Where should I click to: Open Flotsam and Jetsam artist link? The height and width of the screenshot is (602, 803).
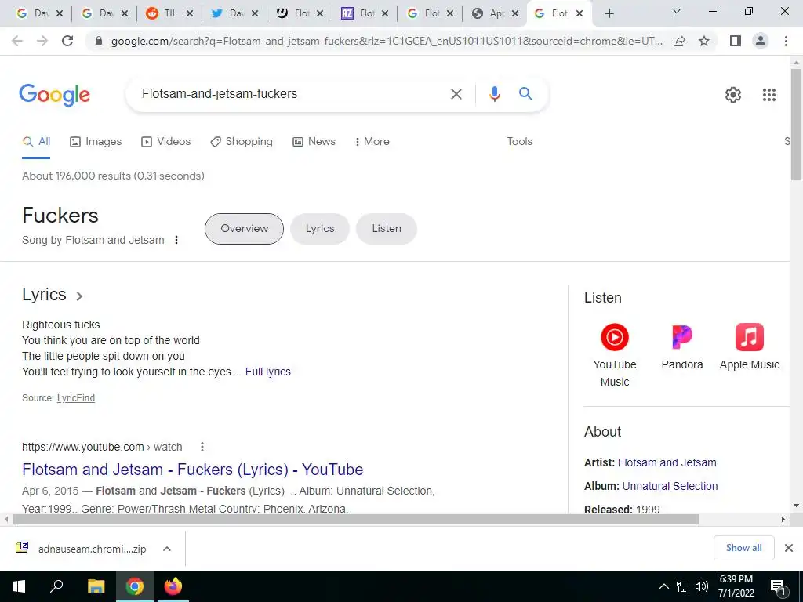pos(667,462)
